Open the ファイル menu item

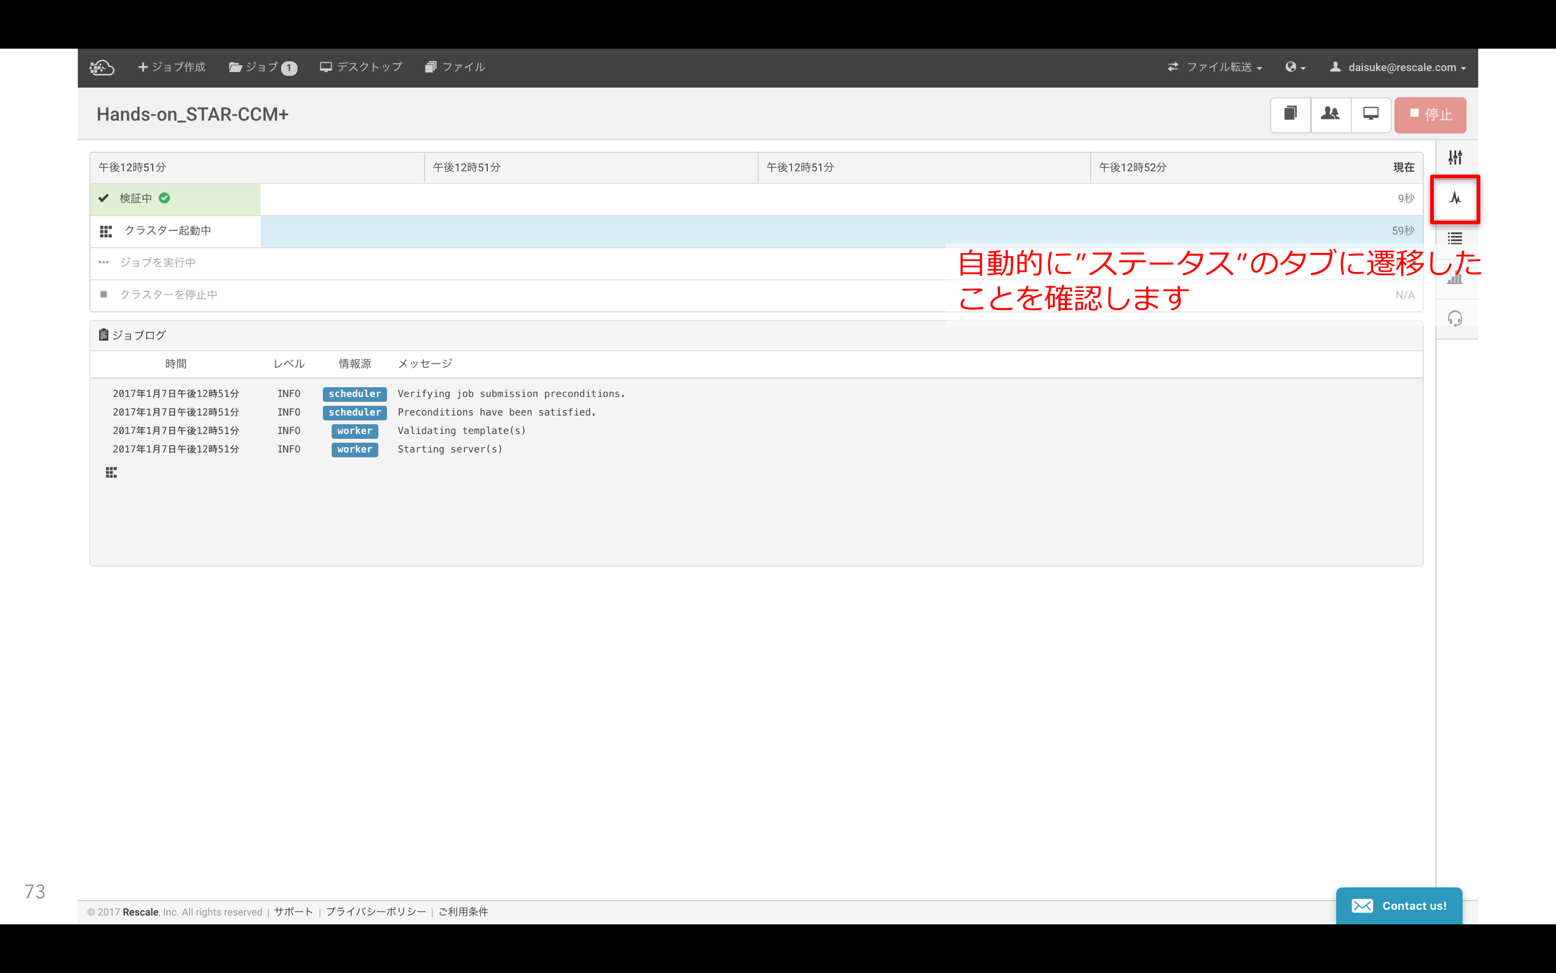point(455,66)
